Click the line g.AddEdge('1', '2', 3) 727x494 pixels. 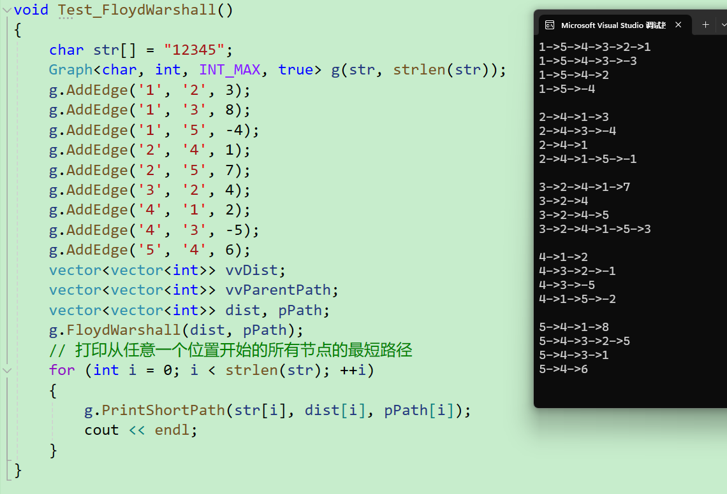point(149,90)
